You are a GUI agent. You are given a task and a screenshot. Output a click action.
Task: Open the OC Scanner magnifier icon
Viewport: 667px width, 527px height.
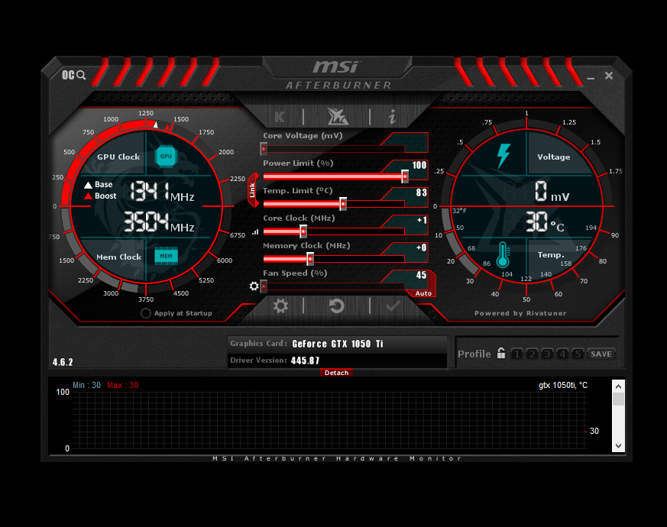pyautogui.click(x=74, y=76)
